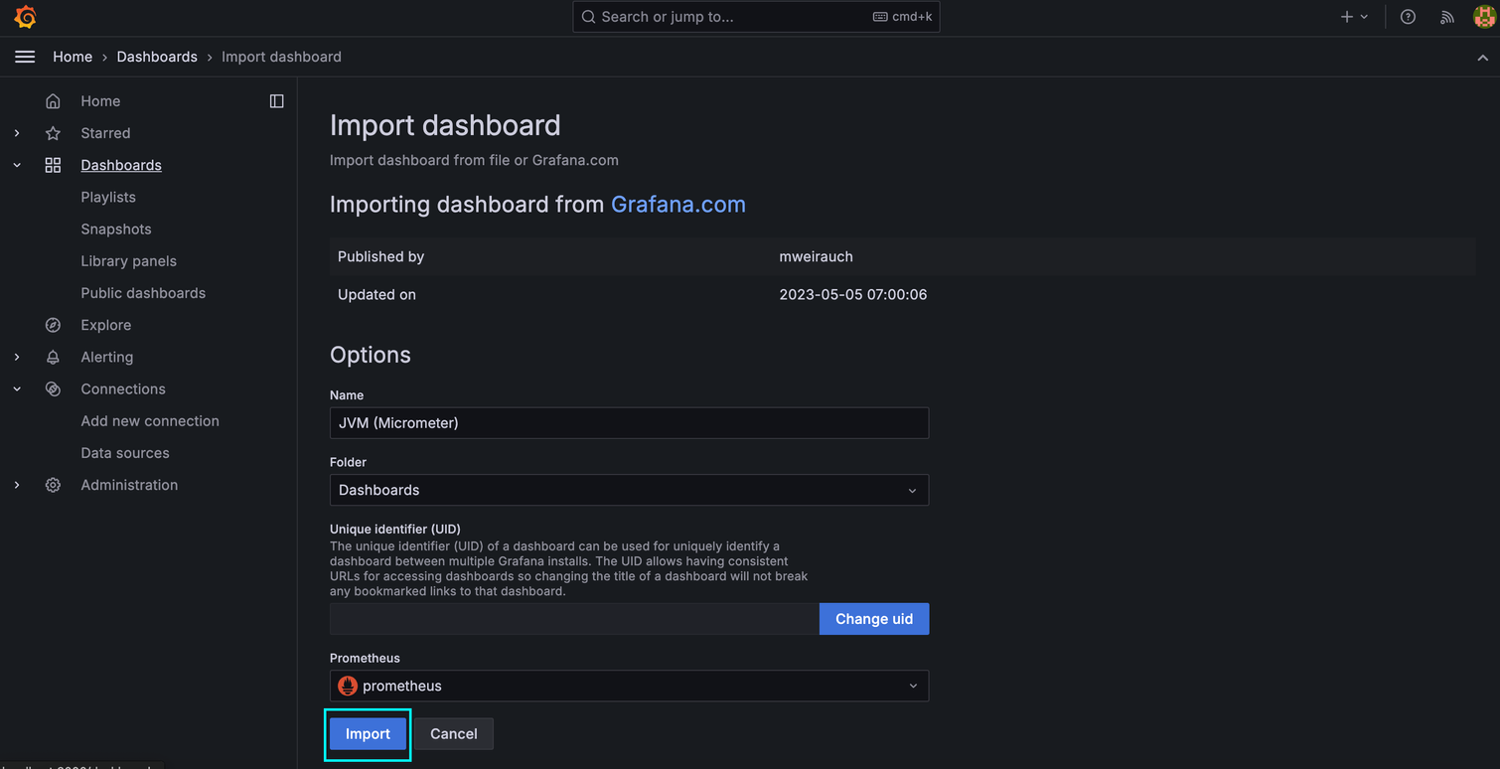Screen dimensions: 1500x769
Task: Click the plus New menu icon
Action: click(x=1347, y=17)
